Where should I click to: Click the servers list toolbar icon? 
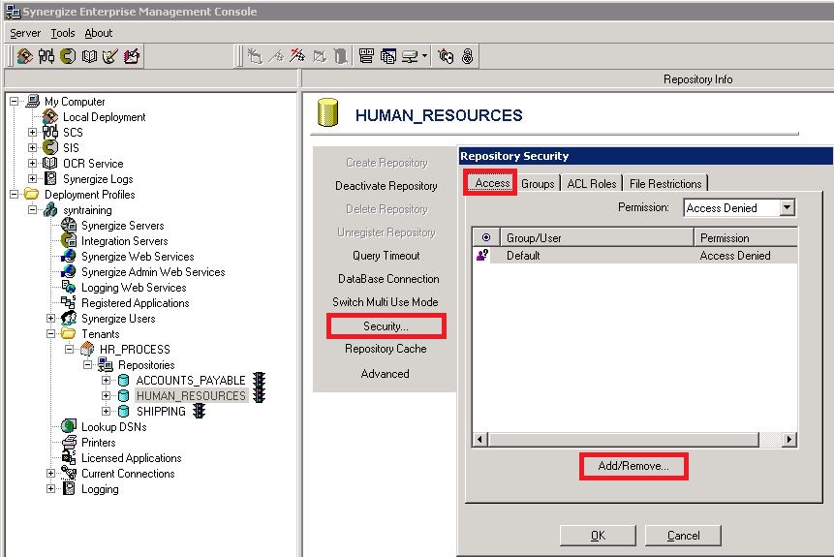pyautogui.click(x=366, y=56)
